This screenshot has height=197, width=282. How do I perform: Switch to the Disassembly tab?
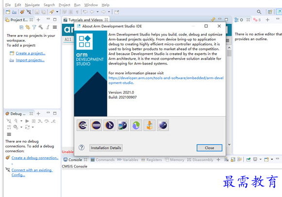coord(200,160)
